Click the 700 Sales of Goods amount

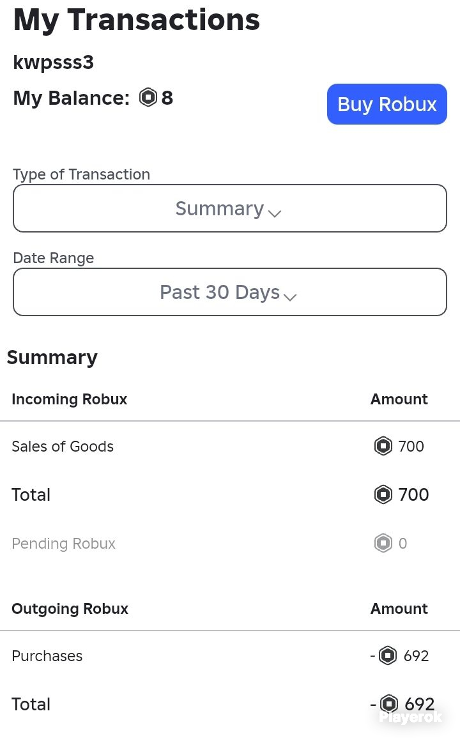pos(411,447)
